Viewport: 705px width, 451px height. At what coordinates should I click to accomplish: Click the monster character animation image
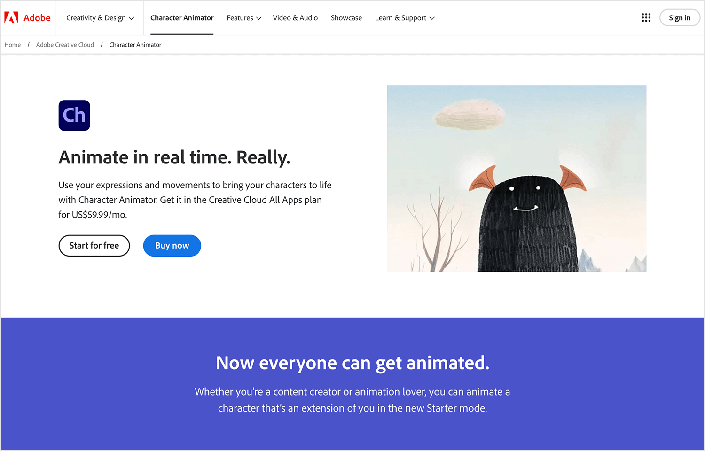(517, 178)
